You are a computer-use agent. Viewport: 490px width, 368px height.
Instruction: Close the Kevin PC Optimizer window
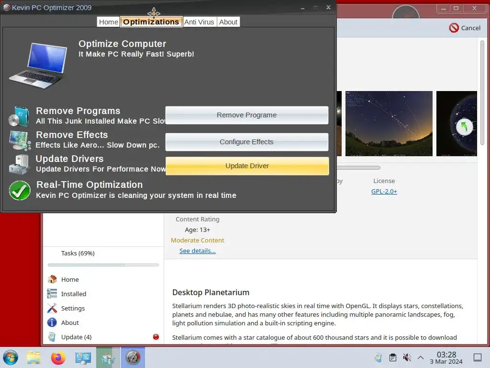click(328, 7)
